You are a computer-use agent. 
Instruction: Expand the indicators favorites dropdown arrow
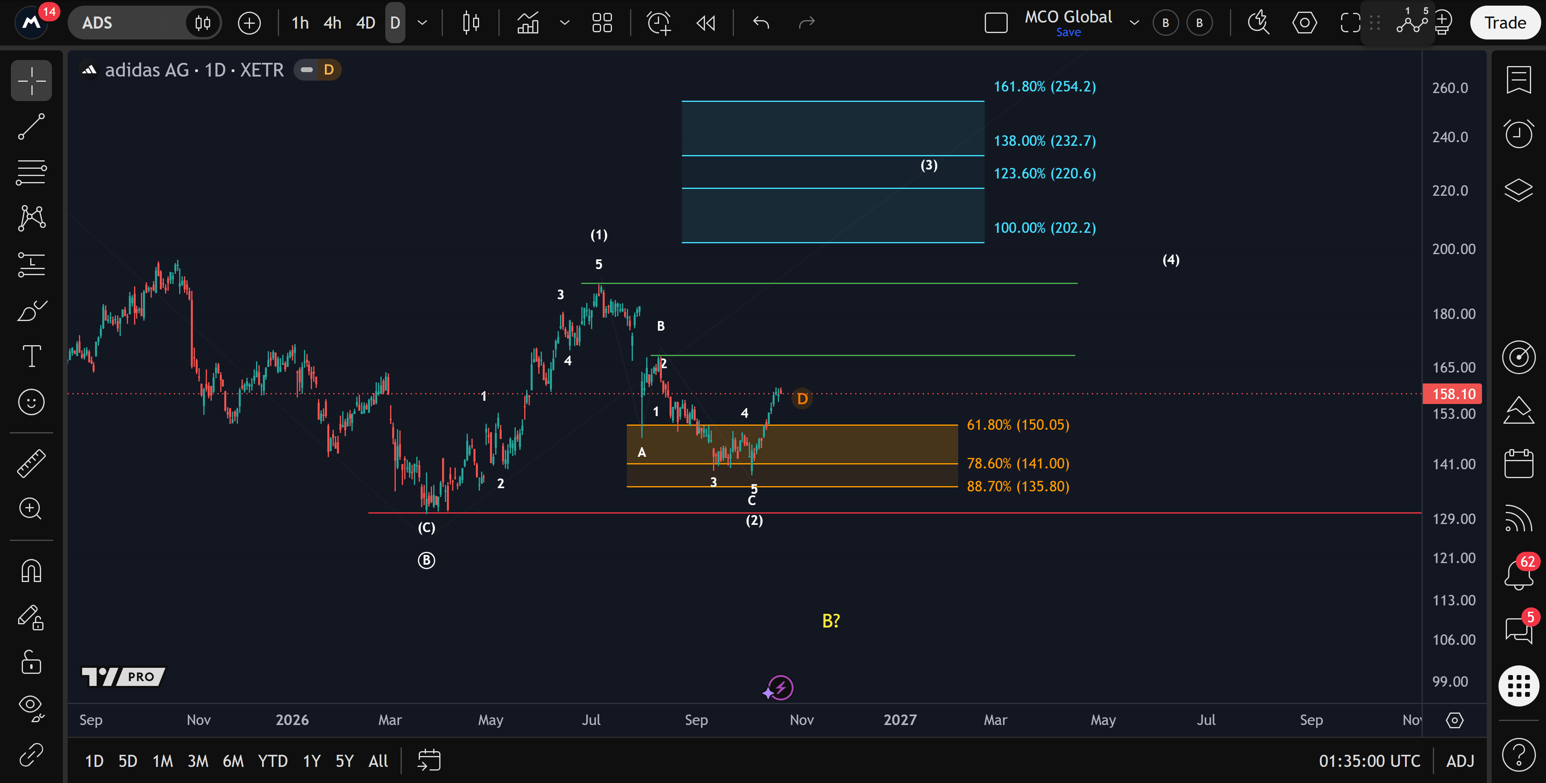point(564,23)
